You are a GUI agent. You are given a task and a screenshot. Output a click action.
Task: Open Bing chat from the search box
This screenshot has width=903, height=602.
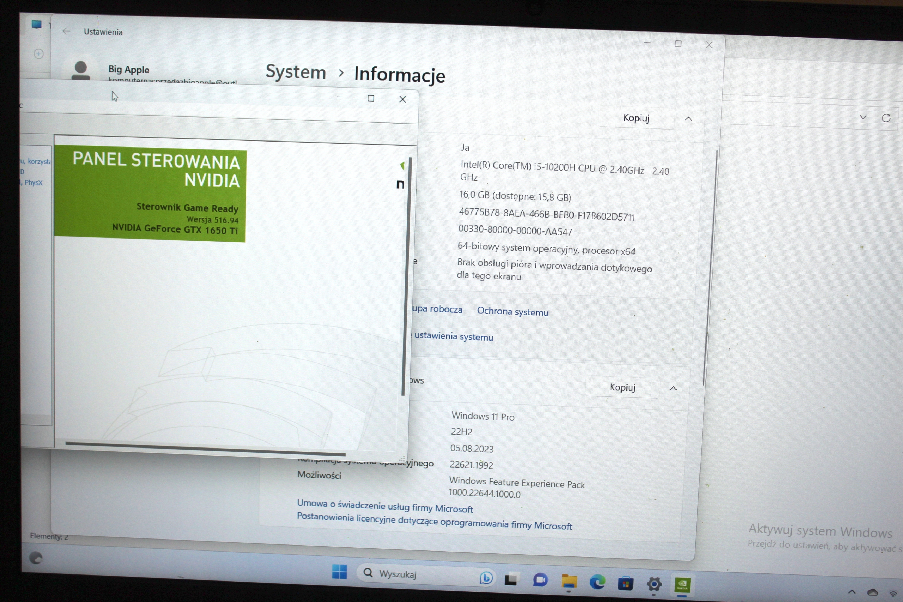coord(486,577)
